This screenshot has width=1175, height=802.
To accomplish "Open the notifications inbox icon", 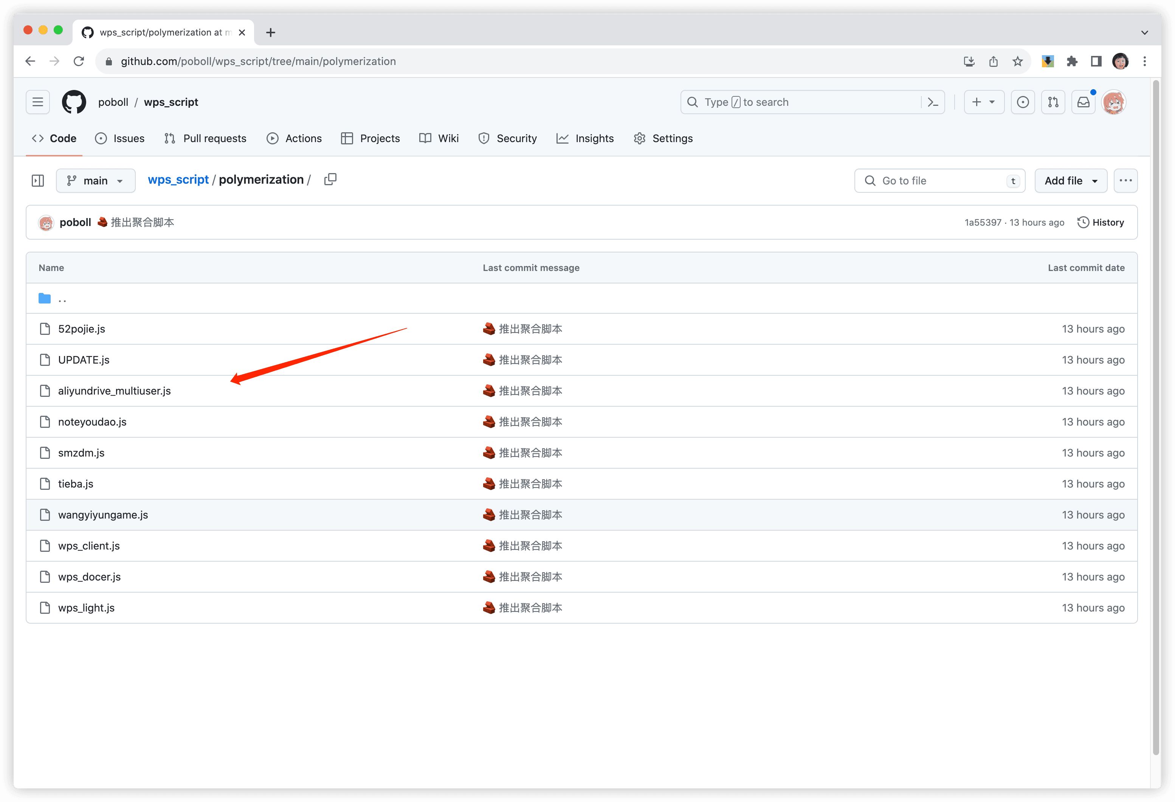I will [x=1083, y=102].
